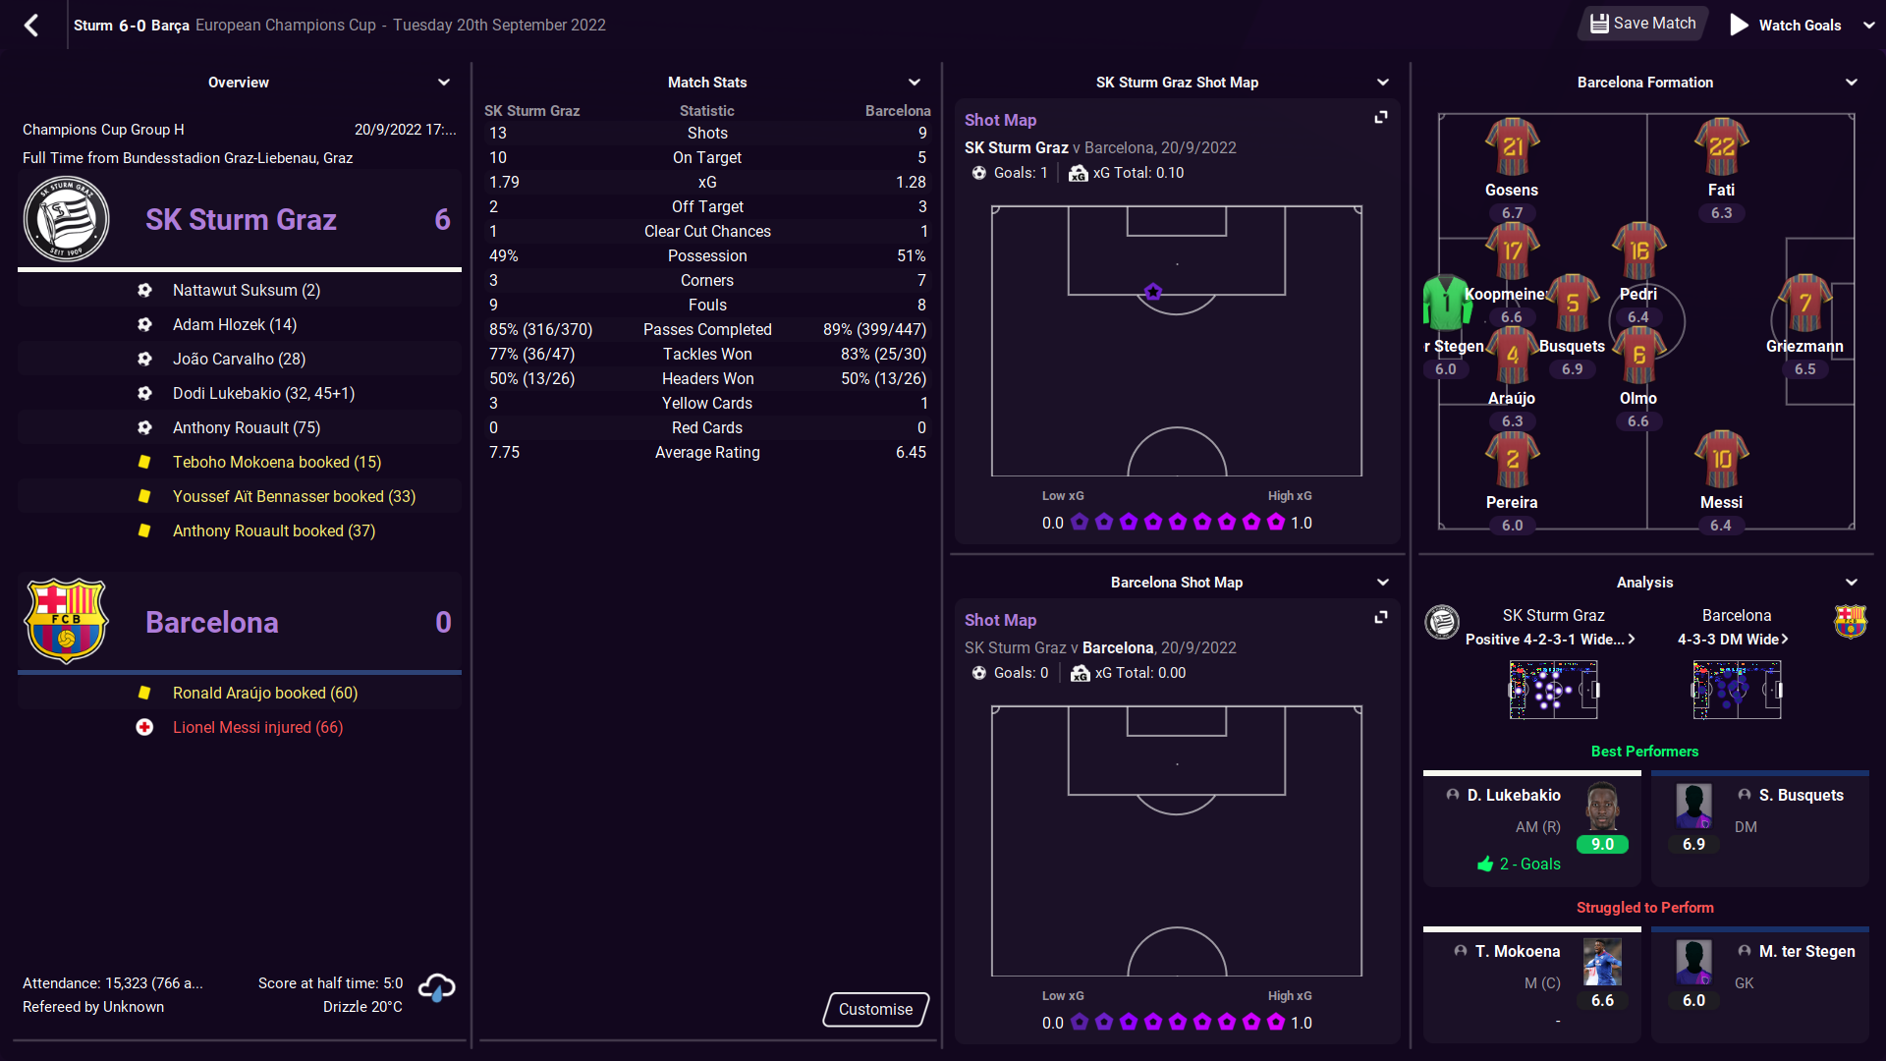Image resolution: width=1886 pixels, height=1061 pixels.
Task: Open the Watch Goals dropdown arrow
Action: (1868, 26)
